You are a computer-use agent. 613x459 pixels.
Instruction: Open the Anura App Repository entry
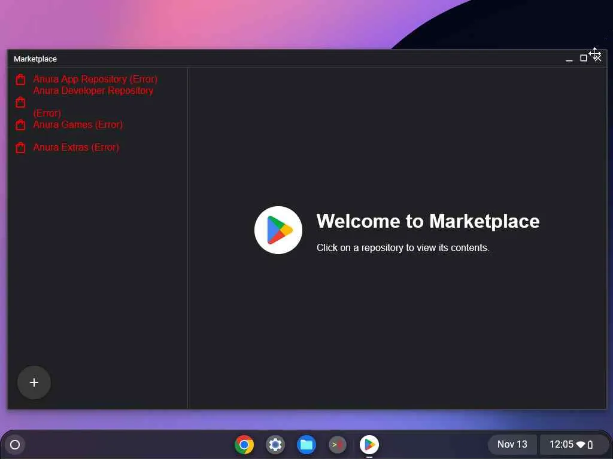(95, 79)
